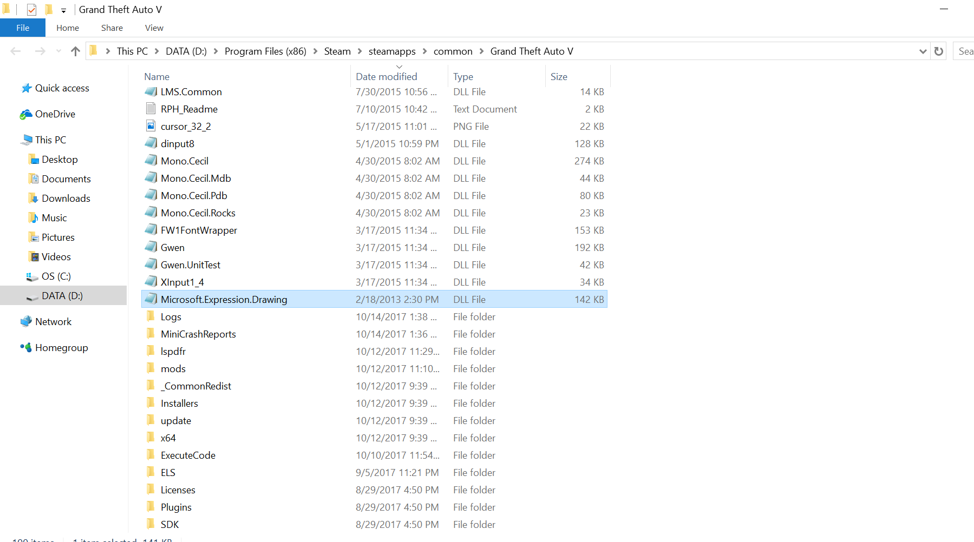This screenshot has width=974, height=542.
Task: Open Desktop folder in navigation pane
Action: point(60,160)
